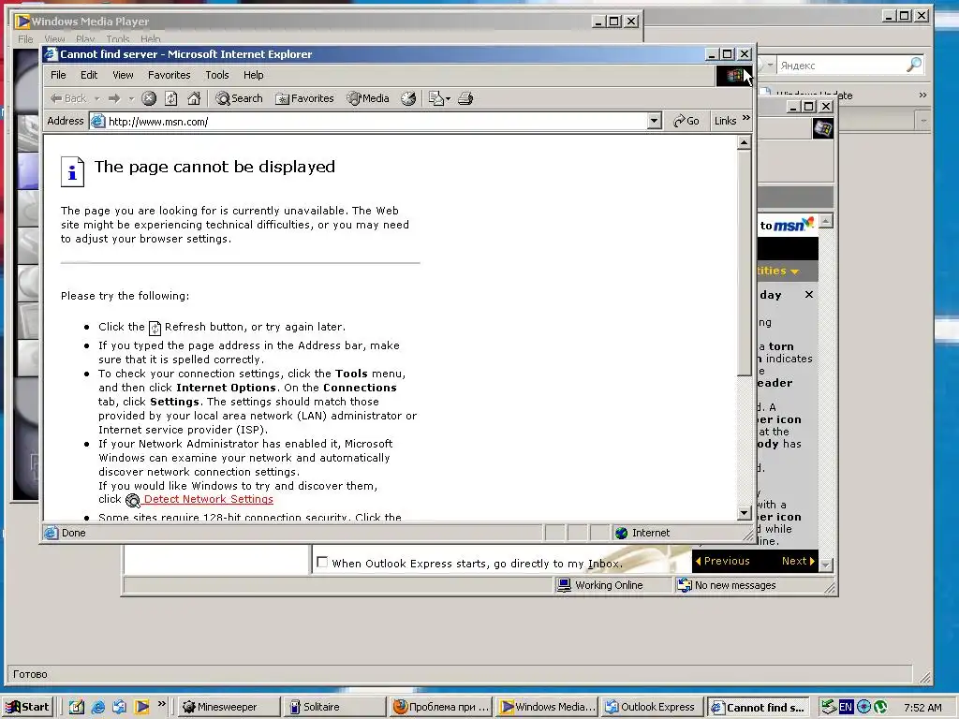
Task: Click Next in Outlook Express tips
Action: 798,561
